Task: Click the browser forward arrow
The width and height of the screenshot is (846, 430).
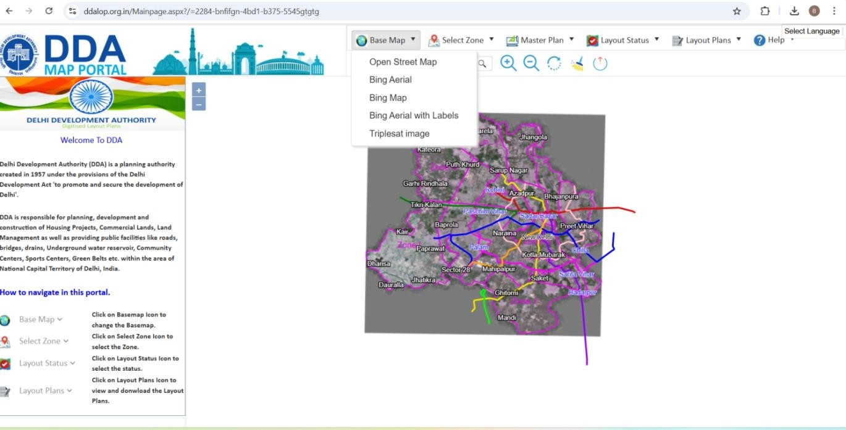Action: (28, 11)
